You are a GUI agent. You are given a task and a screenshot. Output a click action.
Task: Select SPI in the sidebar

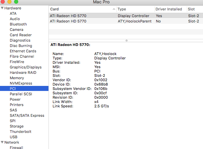coord(12,121)
